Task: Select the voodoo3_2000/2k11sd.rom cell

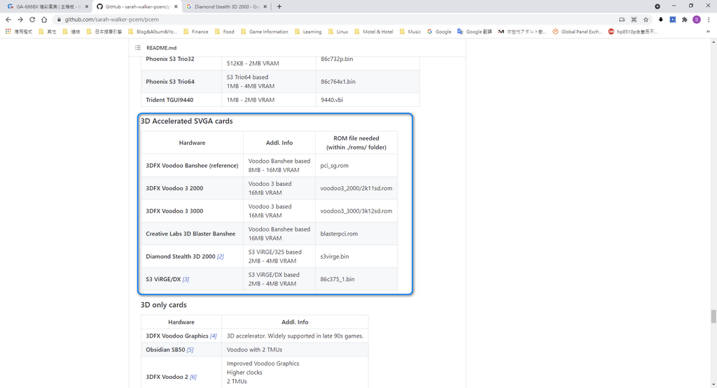Action: tap(356, 188)
